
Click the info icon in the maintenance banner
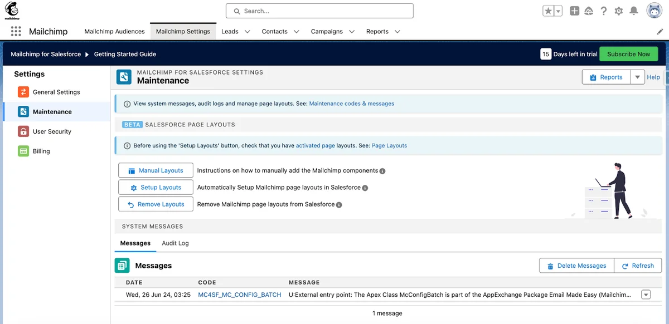127,104
